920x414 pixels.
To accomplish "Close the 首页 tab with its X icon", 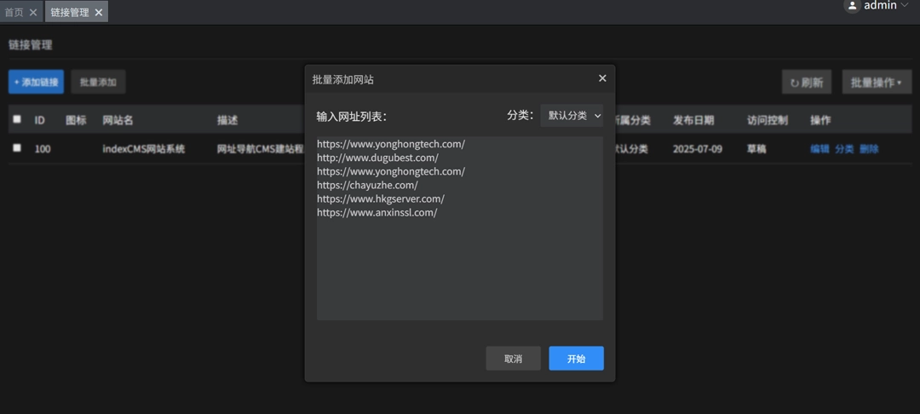I will 33,13.
